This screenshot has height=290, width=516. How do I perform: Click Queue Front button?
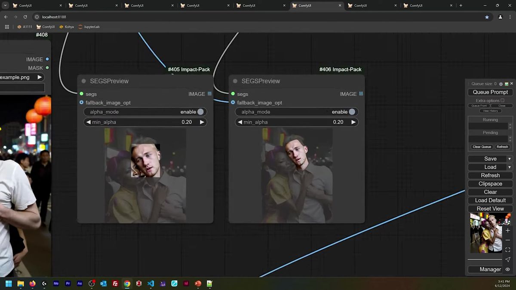coord(479,106)
